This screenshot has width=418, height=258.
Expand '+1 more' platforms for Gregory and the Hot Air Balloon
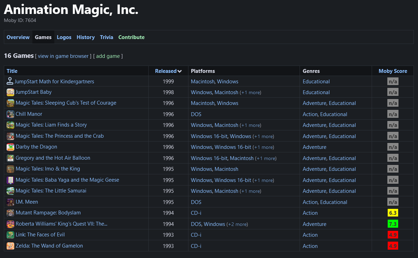(266, 158)
